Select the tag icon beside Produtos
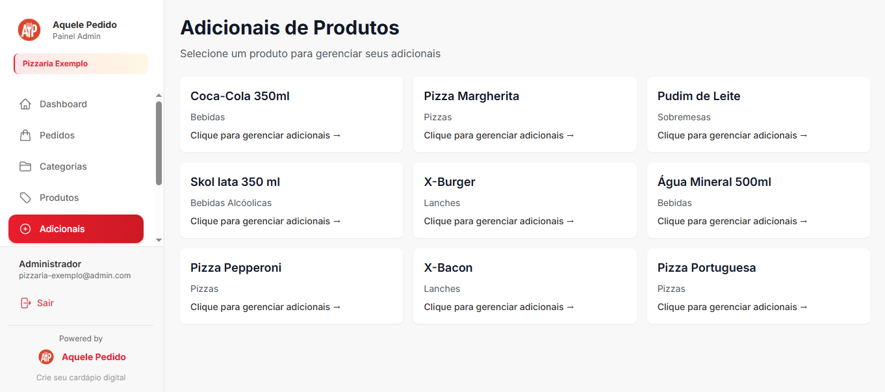Screen dimensions: 885x392 click(x=25, y=197)
